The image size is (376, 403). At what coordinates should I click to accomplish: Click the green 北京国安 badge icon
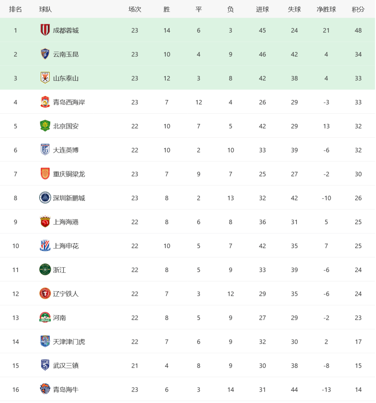coord(45,126)
